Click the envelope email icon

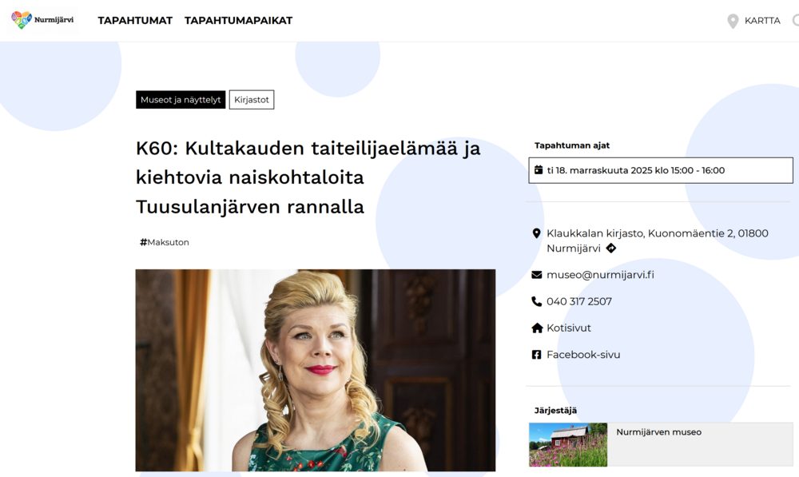tap(537, 275)
